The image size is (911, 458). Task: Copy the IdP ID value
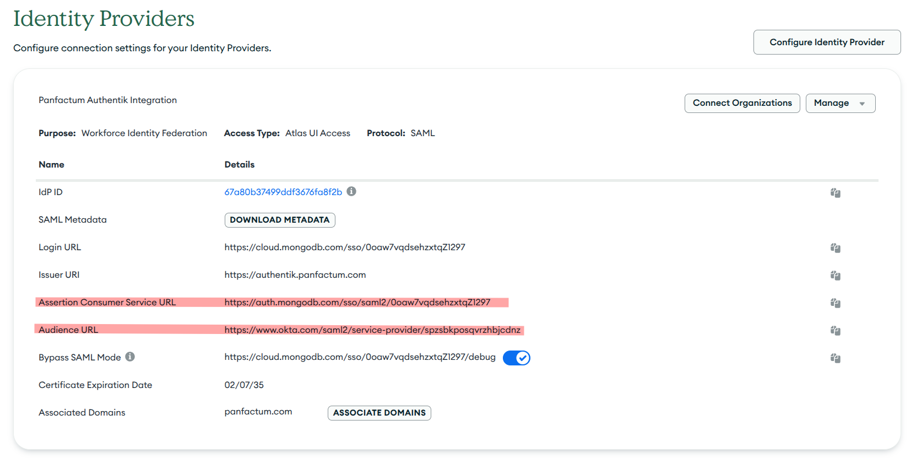[x=835, y=193]
